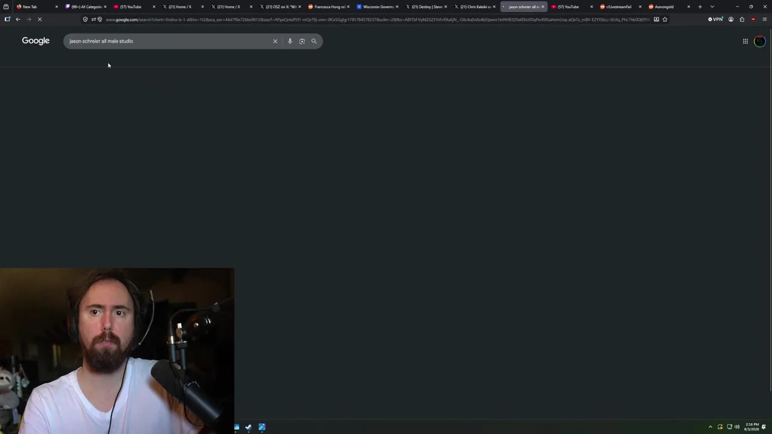Viewport: 772px width, 434px height.
Task: Open the extensions puzzle icon
Action: pos(742,19)
